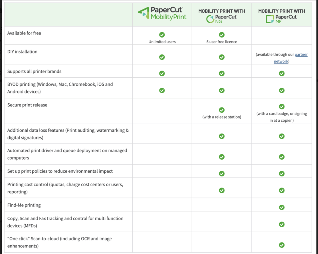Click the PaperCut MF logo in header
318x254 pixels.
(281, 19)
